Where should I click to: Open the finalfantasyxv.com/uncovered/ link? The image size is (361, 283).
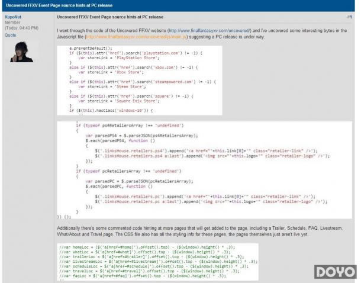[x=209, y=31]
